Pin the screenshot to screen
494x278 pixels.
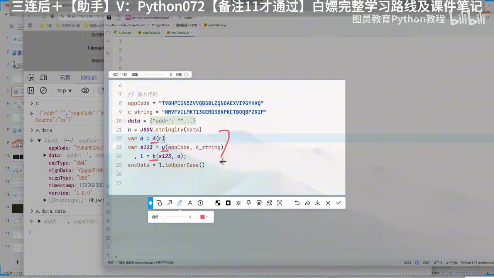click(x=249, y=203)
